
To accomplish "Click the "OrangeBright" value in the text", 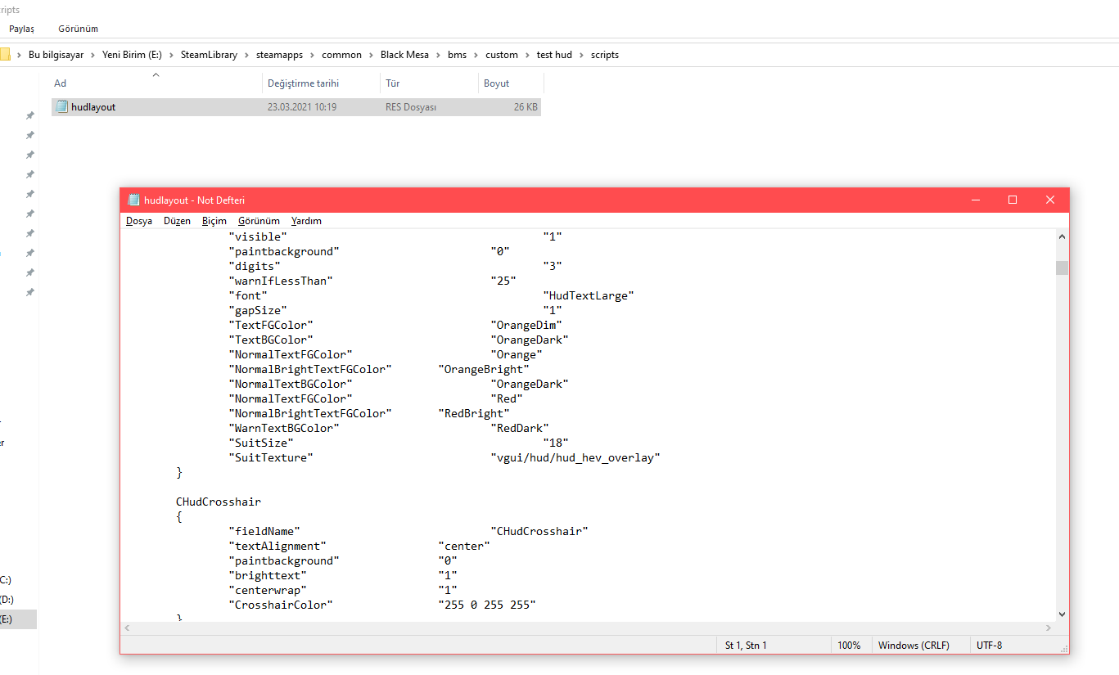I will coord(484,369).
